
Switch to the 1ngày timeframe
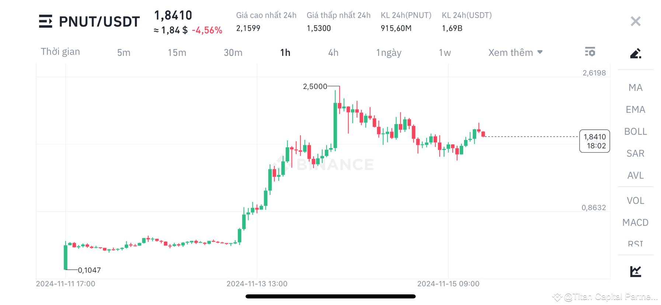coord(388,52)
